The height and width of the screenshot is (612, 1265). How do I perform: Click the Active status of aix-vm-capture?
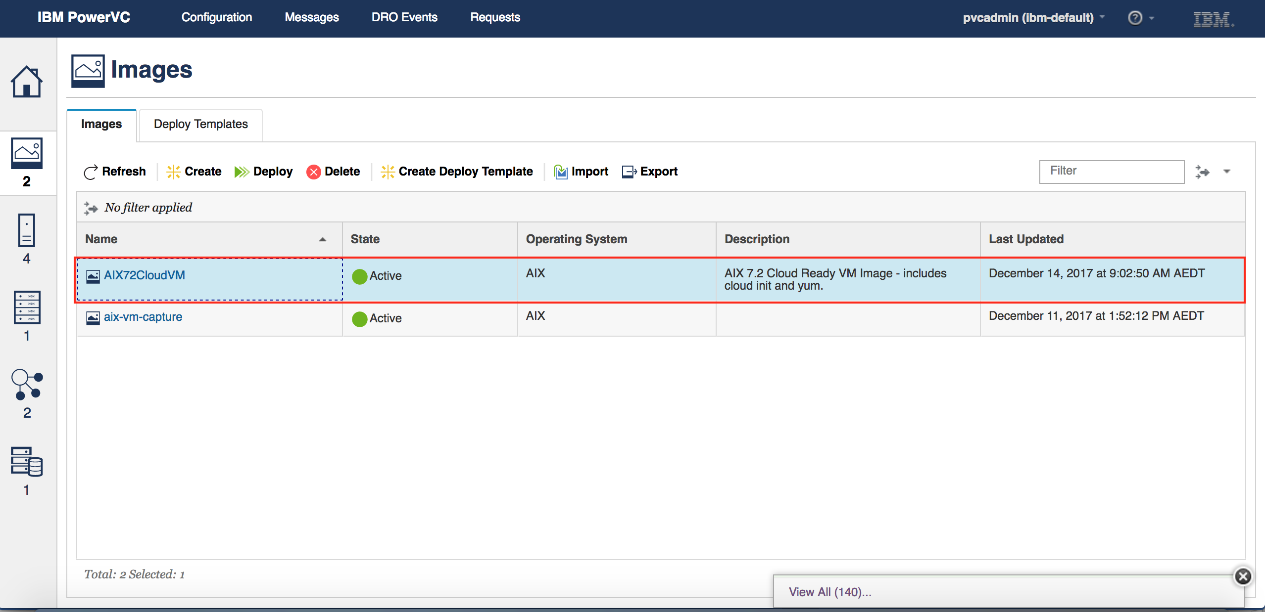point(377,318)
